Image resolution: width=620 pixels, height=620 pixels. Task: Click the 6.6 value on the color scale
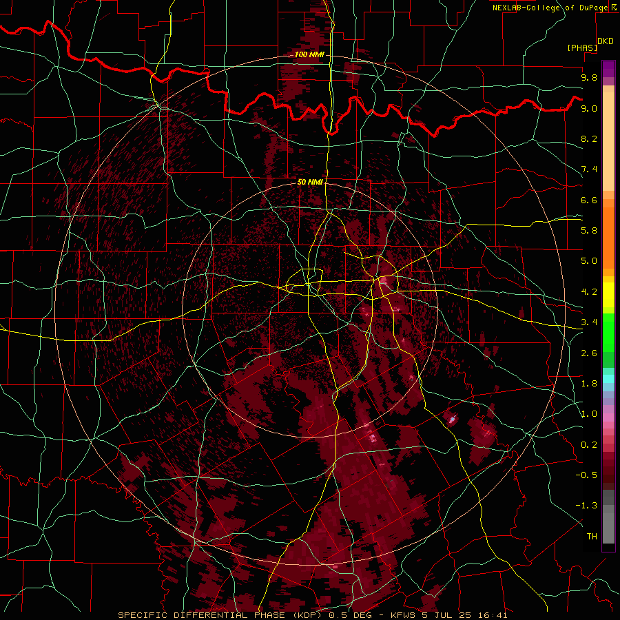[589, 200]
